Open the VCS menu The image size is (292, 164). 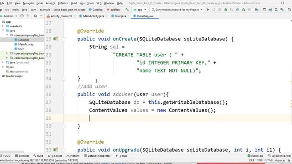pos(99,3)
